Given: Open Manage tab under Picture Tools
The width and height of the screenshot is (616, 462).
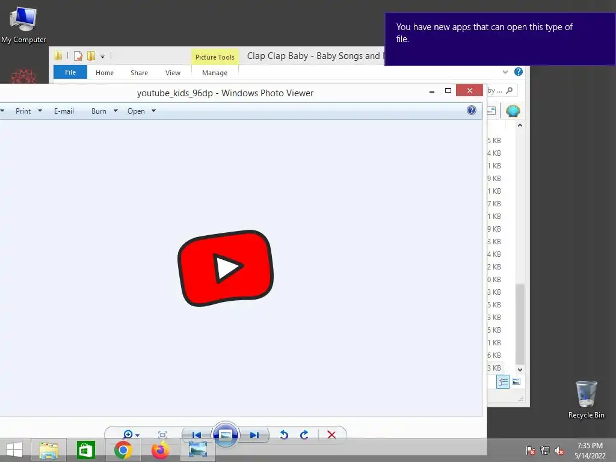Looking at the screenshot, I should pyautogui.click(x=215, y=73).
